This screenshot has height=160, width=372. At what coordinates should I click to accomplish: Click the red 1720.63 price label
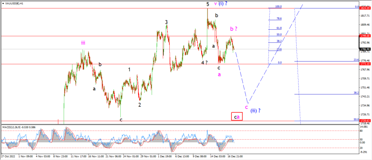click(x=365, y=121)
